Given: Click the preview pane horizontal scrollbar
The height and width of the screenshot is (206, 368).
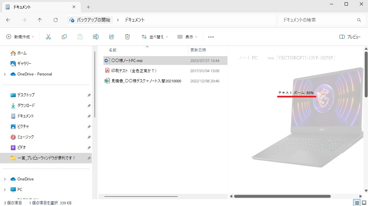Looking at the screenshot, I should pyautogui.click(x=282, y=196).
